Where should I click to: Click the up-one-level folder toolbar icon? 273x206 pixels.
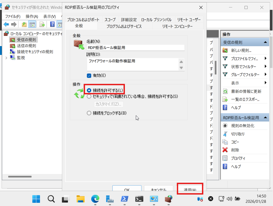(24, 24)
